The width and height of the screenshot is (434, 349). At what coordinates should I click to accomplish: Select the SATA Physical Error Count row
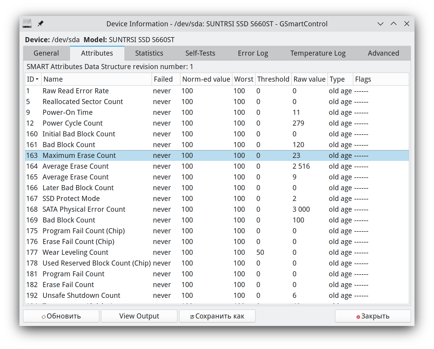pos(217,209)
